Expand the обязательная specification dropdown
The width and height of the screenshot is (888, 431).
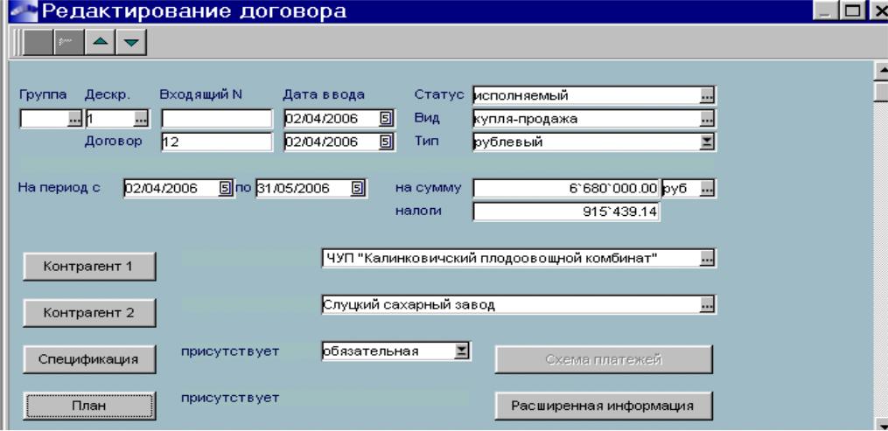pyautogui.click(x=462, y=351)
